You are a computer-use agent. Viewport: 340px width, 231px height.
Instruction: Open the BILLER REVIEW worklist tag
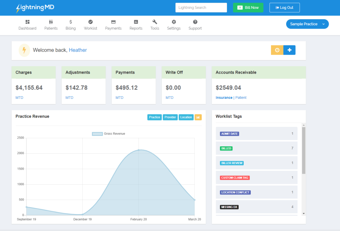[x=232, y=163]
